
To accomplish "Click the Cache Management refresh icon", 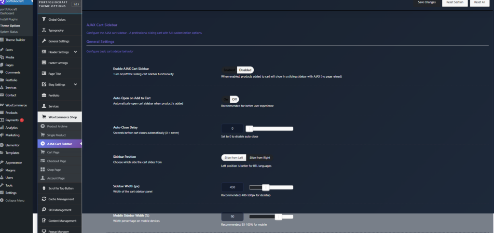I will click(x=44, y=199).
